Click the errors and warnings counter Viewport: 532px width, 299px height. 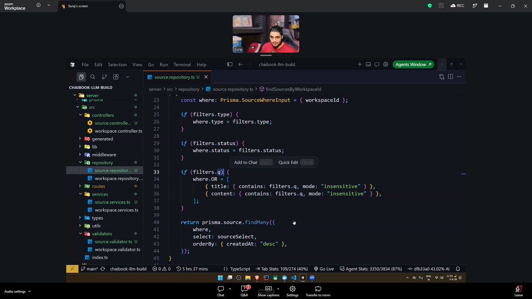(x=161, y=269)
